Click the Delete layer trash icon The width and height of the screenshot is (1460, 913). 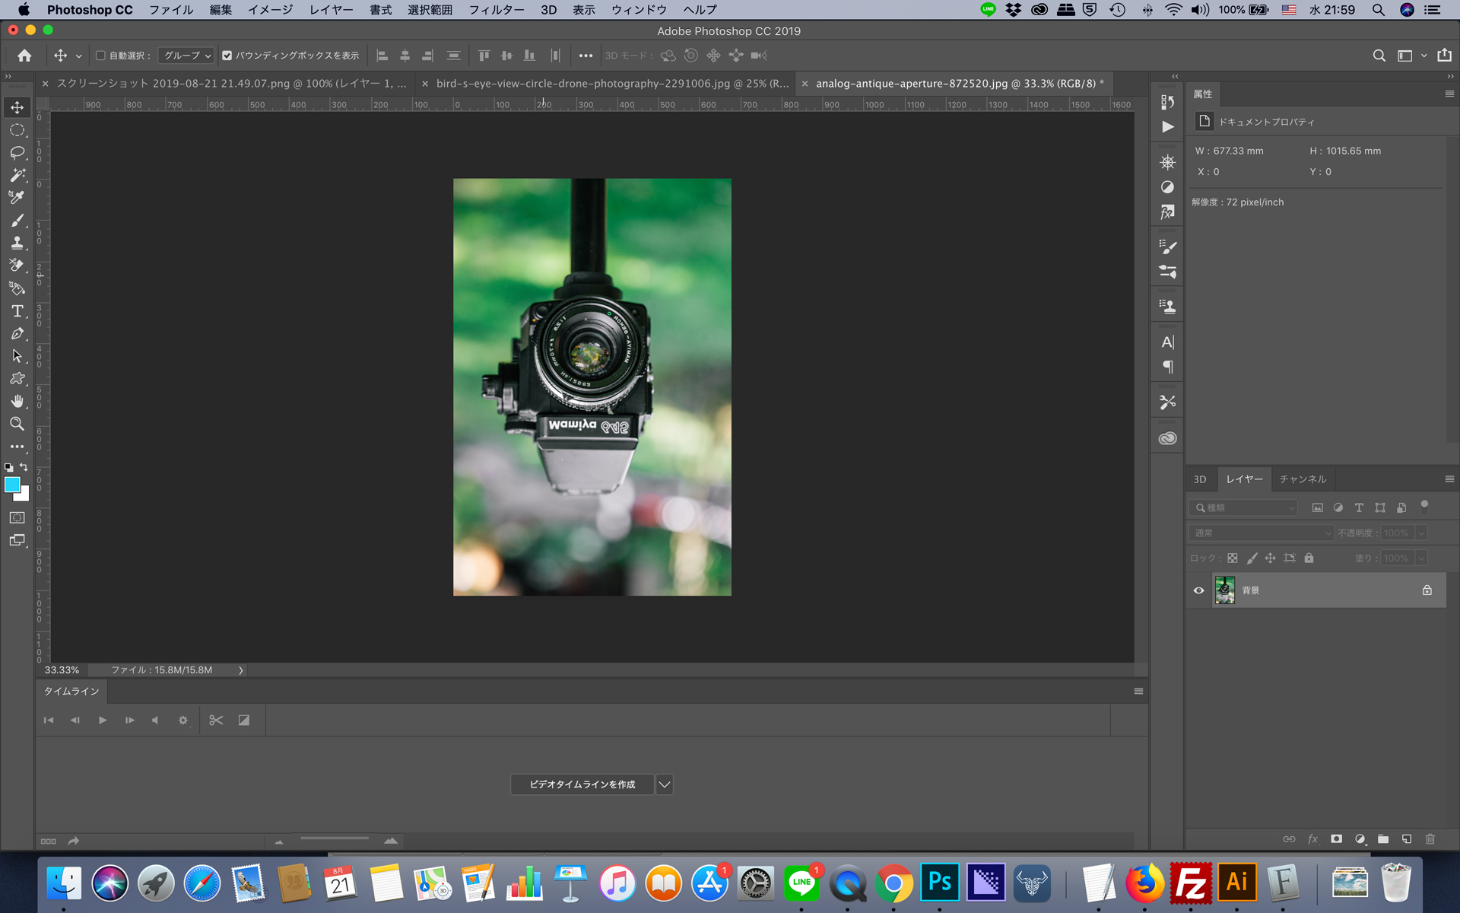coord(1430,839)
